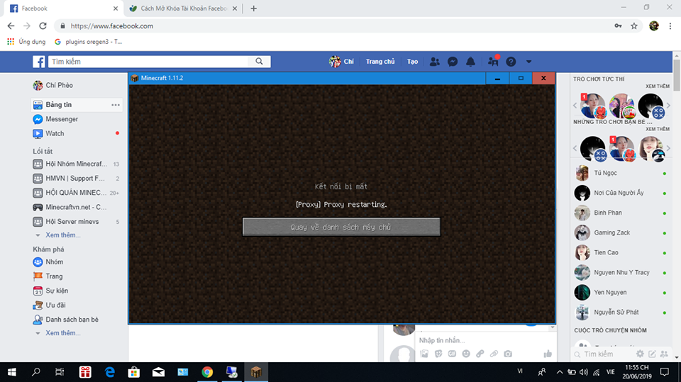Open the Tạo menu
Screen dimensions: 681x382
click(x=412, y=62)
